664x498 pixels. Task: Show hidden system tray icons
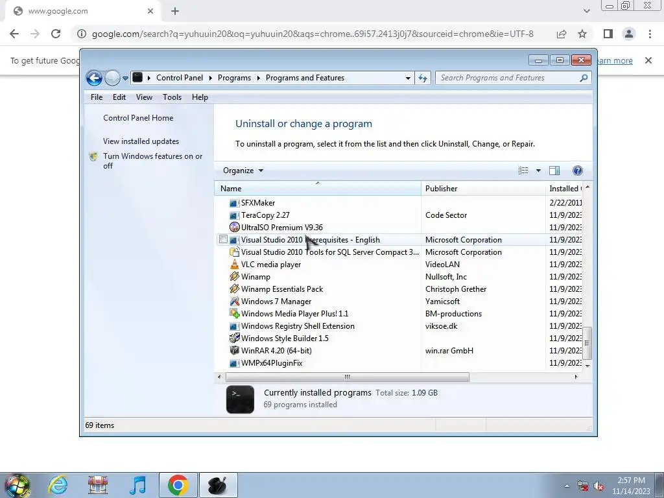click(x=567, y=486)
